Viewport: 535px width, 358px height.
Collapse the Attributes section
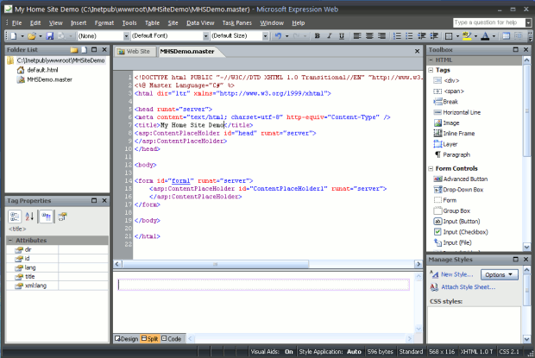tap(12, 240)
